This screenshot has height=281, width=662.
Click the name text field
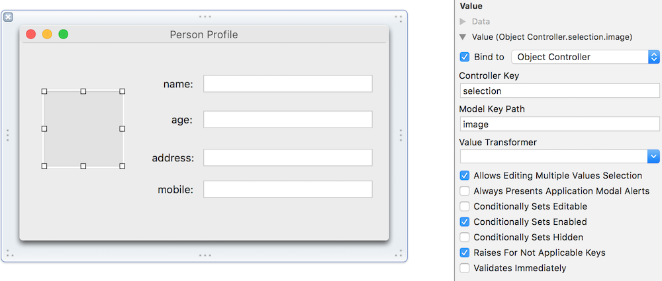(287, 84)
